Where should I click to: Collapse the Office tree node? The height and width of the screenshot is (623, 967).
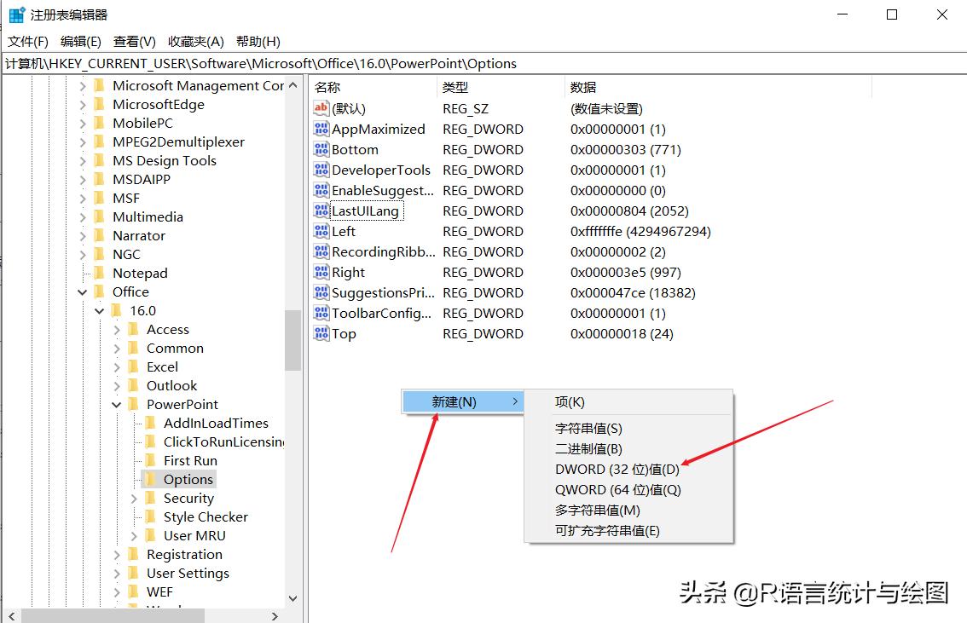coord(83,292)
